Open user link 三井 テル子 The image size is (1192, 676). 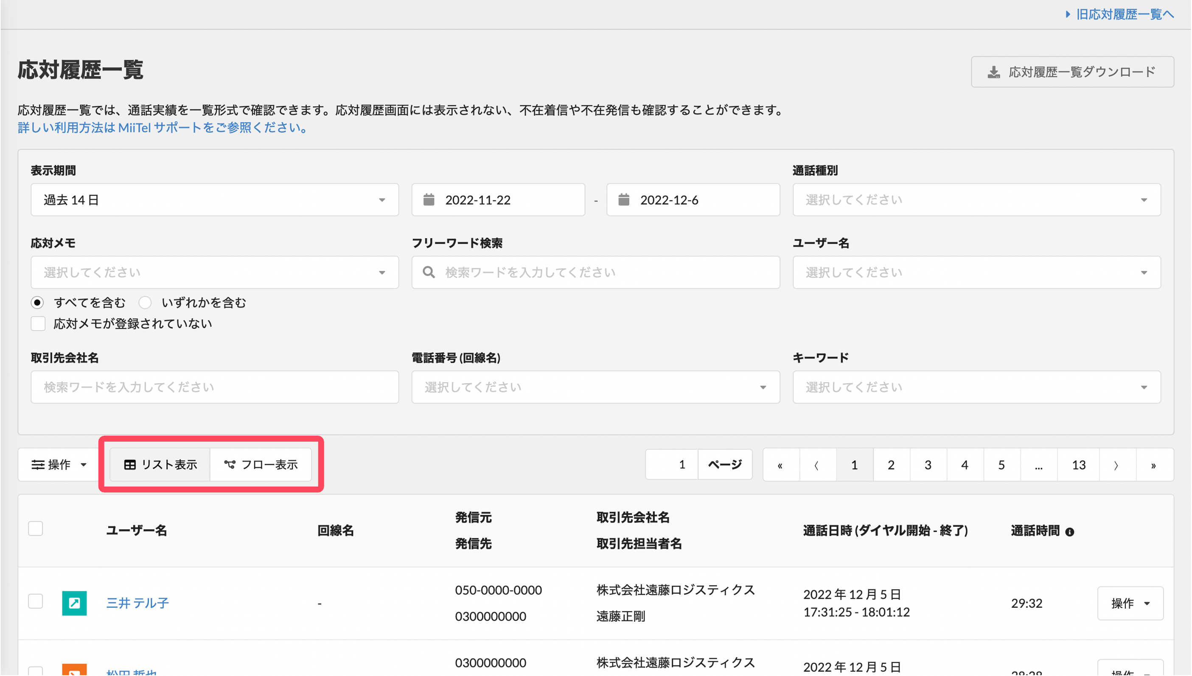click(x=137, y=603)
